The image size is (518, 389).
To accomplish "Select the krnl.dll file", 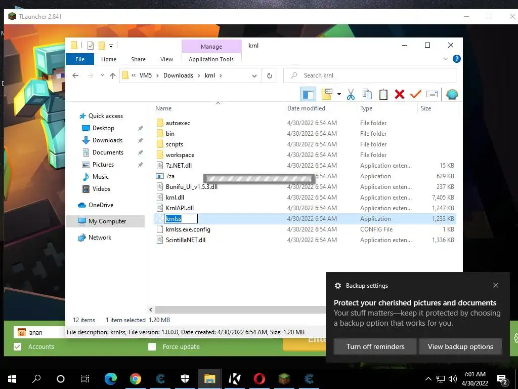I will coord(175,198).
